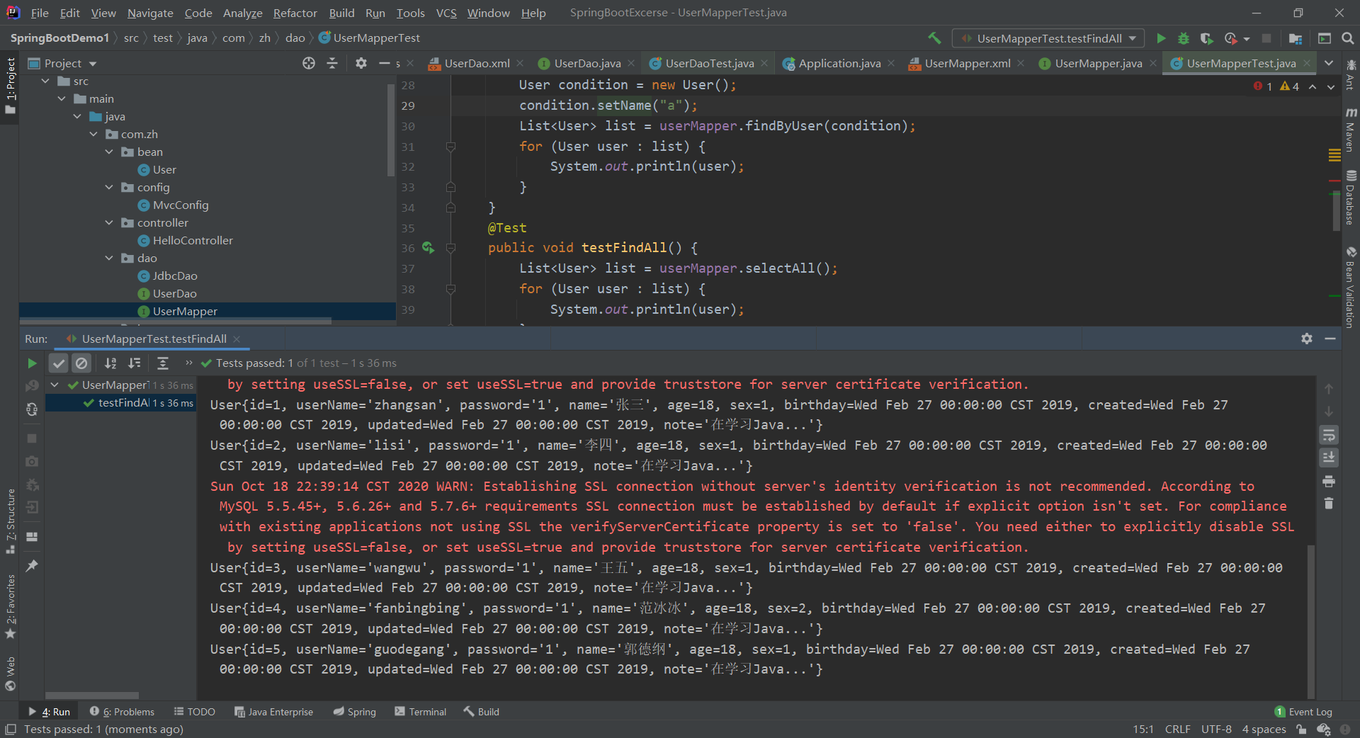Clear console output with trash icon
The image size is (1360, 738).
tap(1329, 504)
